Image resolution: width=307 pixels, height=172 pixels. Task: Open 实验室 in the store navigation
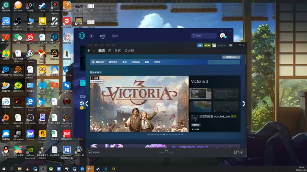point(157,62)
